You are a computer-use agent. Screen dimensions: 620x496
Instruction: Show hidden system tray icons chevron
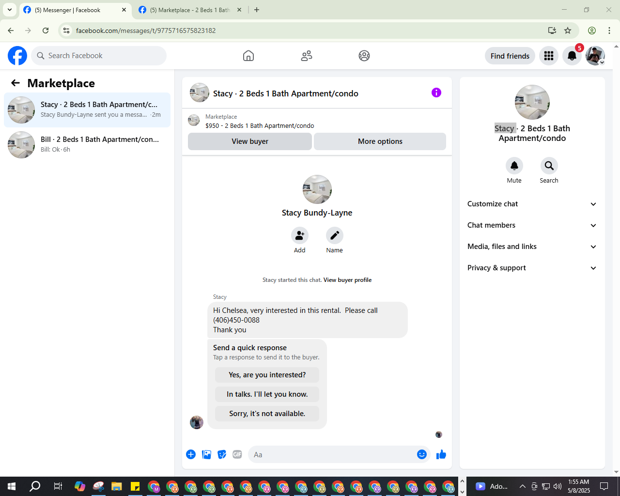coord(522,486)
